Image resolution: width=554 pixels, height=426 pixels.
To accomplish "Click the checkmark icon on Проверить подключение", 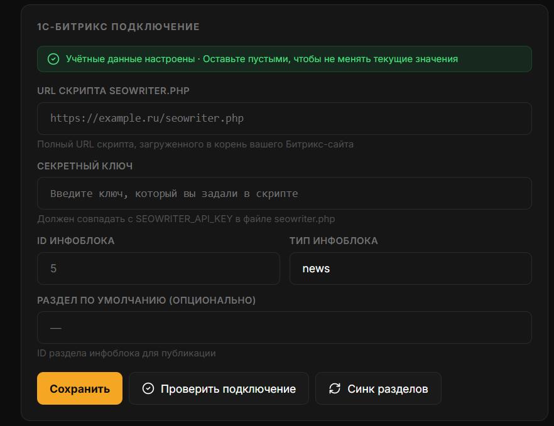I will click(x=148, y=388).
